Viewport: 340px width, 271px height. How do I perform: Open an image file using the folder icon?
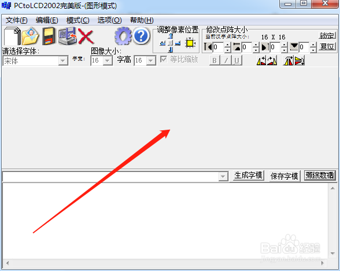coord(30,36)
